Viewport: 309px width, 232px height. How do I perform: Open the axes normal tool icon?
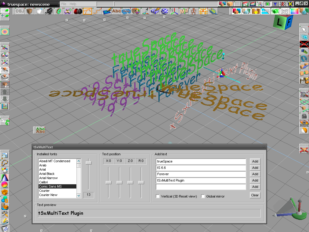[x=174, y=11]
